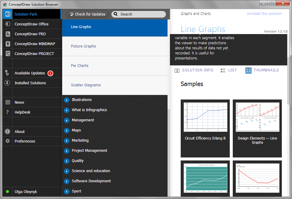
Task: Switch to the THUMBNAILS view
Action: pyautogui.click(x=266, y=70)
